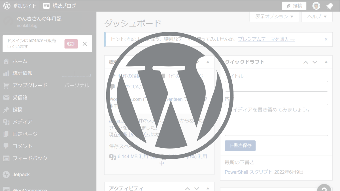This screenshot has height=191, width=340.
Task: Dismiss the domain sale notice
Action: [84, 44]
